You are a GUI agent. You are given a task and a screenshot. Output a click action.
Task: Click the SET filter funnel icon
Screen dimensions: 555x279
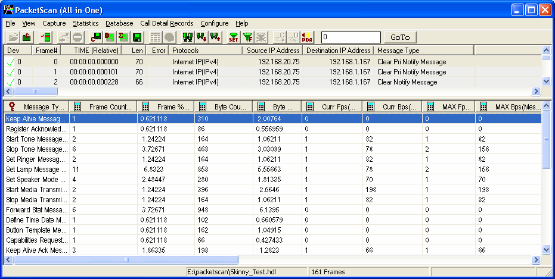[234, 37]
